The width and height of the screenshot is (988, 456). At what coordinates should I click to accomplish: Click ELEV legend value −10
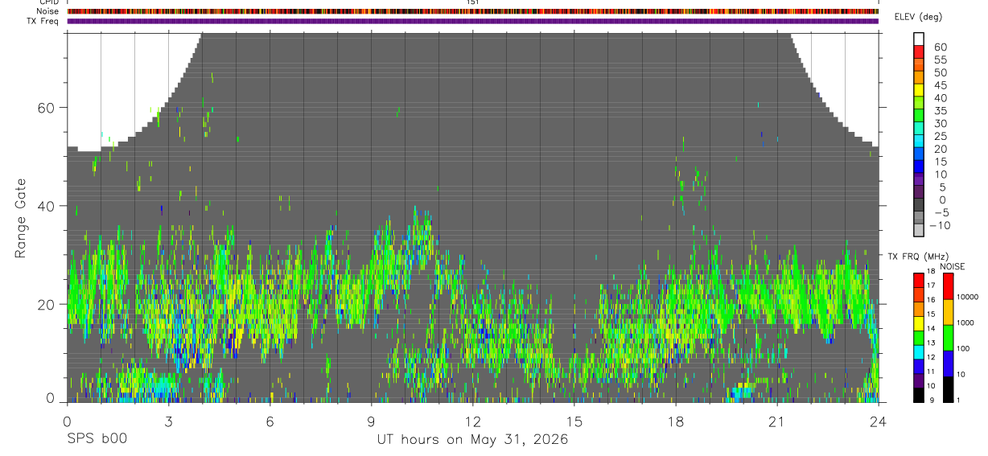pos(940,226)
